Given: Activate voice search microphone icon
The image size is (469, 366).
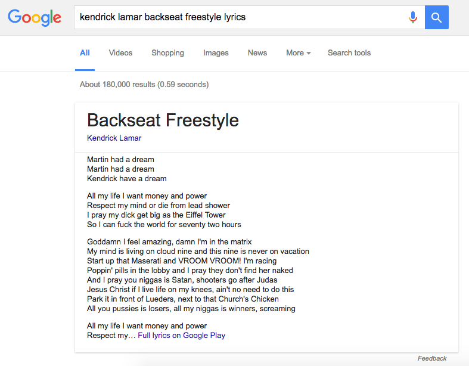Looking at the screenshot, I should coord(412,17).
